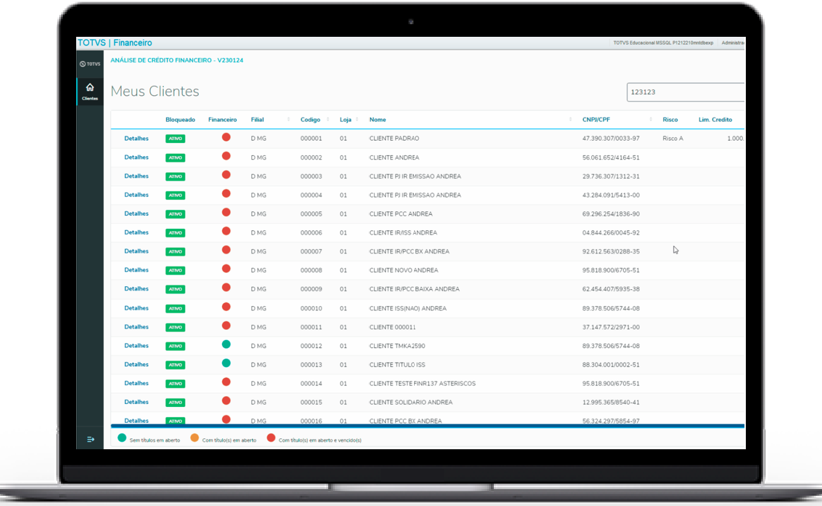Open the Clientes home icon in sidebar
Image resolution: width=822 pixels, height=506 pixels.
90,91
